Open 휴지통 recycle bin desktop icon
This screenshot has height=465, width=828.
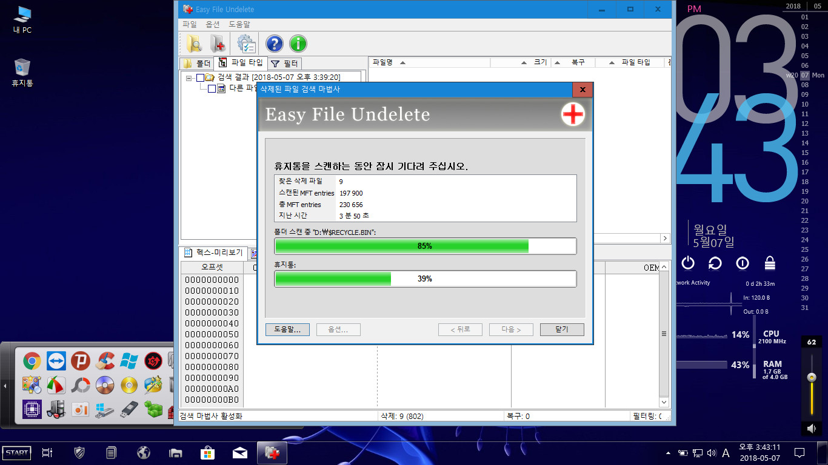[x=22, y=73]
